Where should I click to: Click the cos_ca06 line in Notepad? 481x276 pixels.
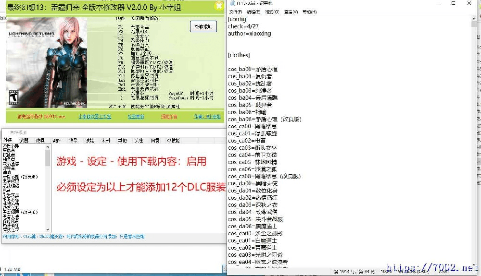253,169
